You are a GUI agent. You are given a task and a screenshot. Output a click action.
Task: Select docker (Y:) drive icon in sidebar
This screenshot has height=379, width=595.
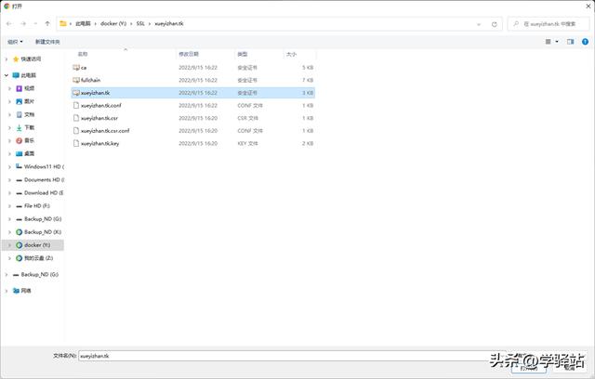click(x=19, y=245)
